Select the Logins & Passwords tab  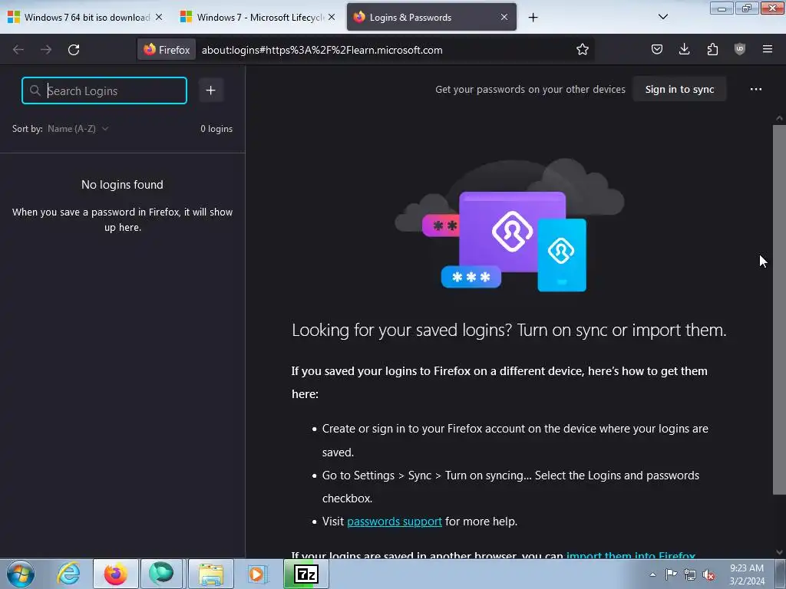431,18
